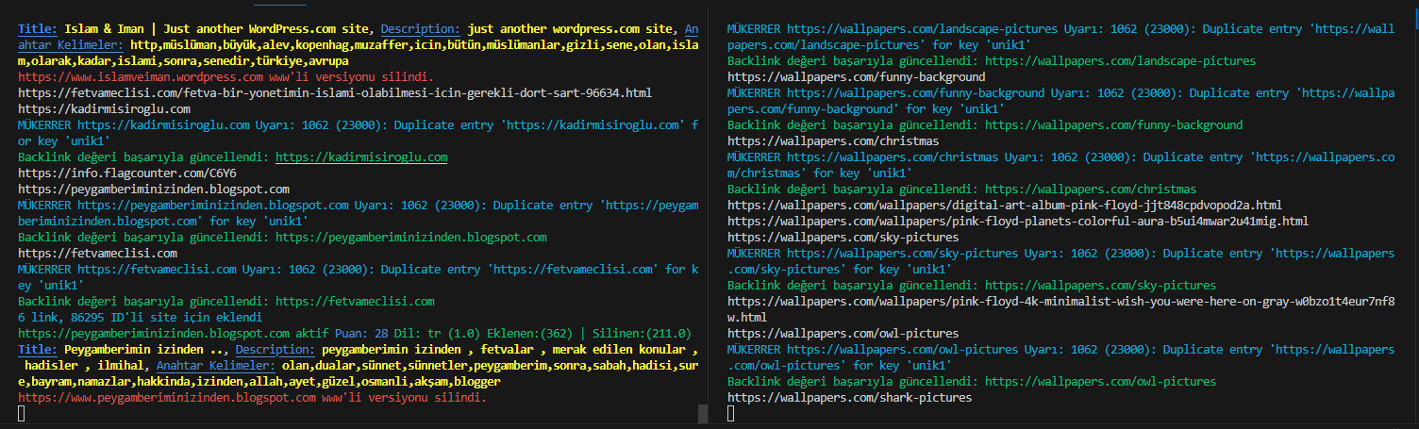Screen dimensions: 1419x429
Task: Click the MÜKERRER line for wallpapers.com/christmas
Action: 1060,165
